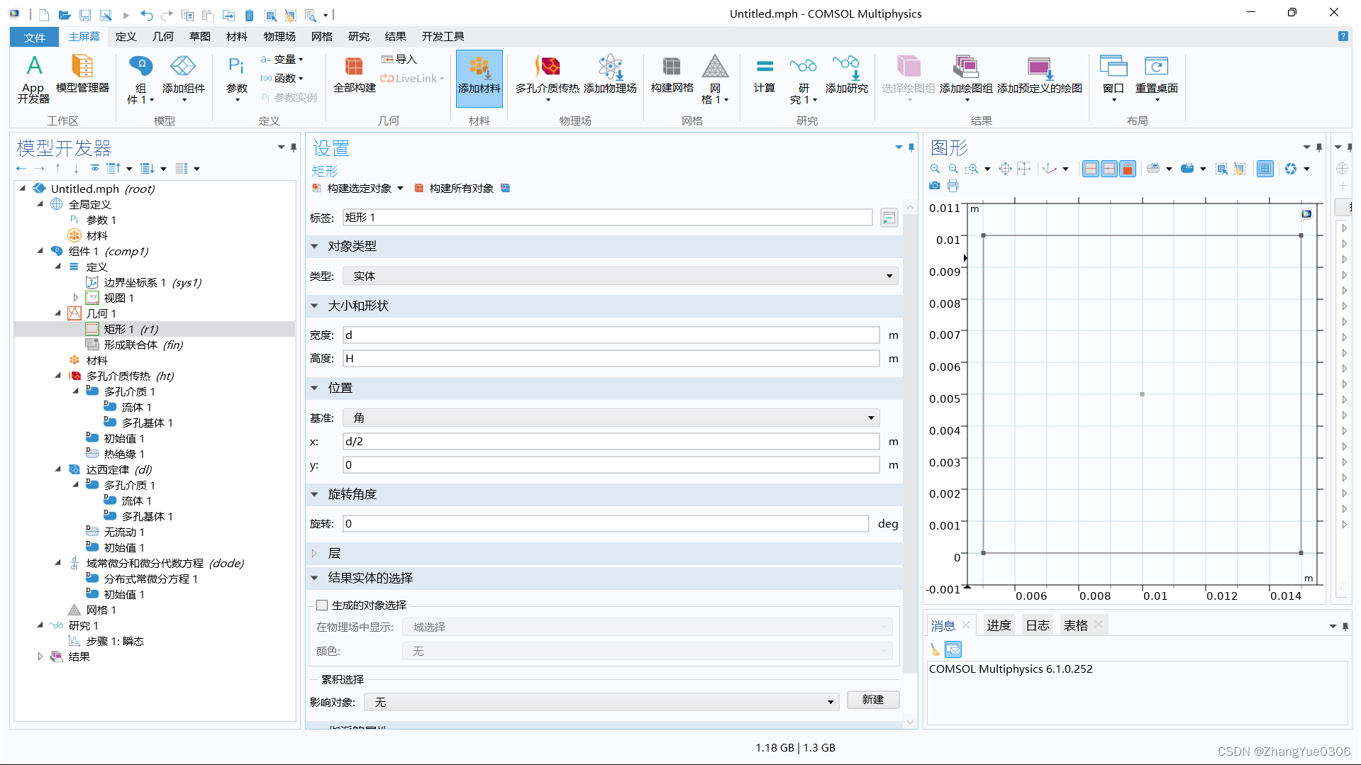Click the print icon in 图形 panel
The width and height of the screenshot is (1361, 765).
pos(952,186)
